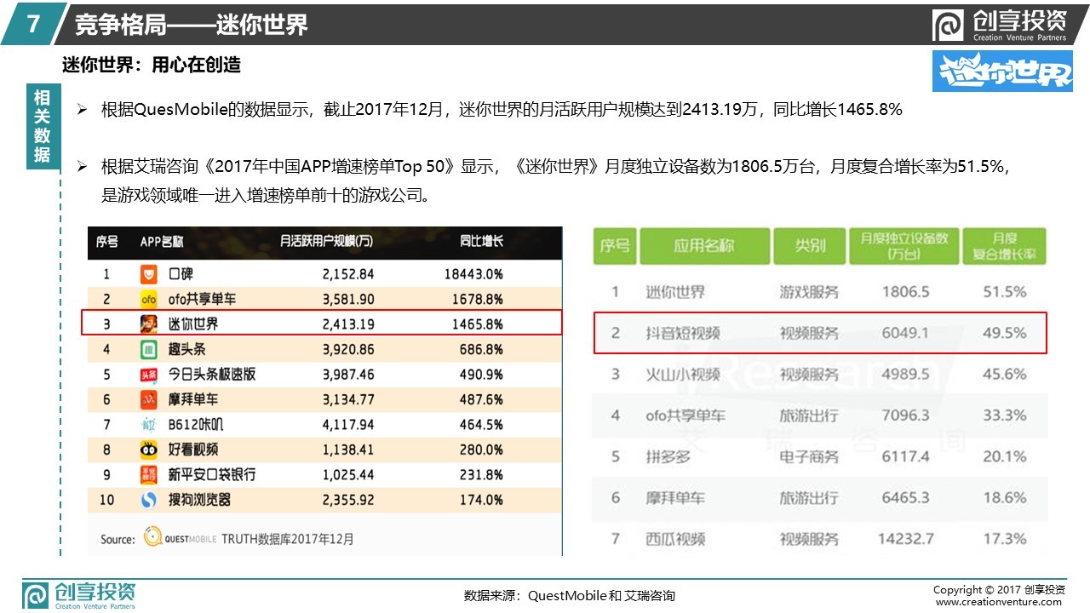The width and height of the screenshot is (1090, 613).
Task: Click the 迷你世界 logo image at top right
Action: (x=1001, y=71)
